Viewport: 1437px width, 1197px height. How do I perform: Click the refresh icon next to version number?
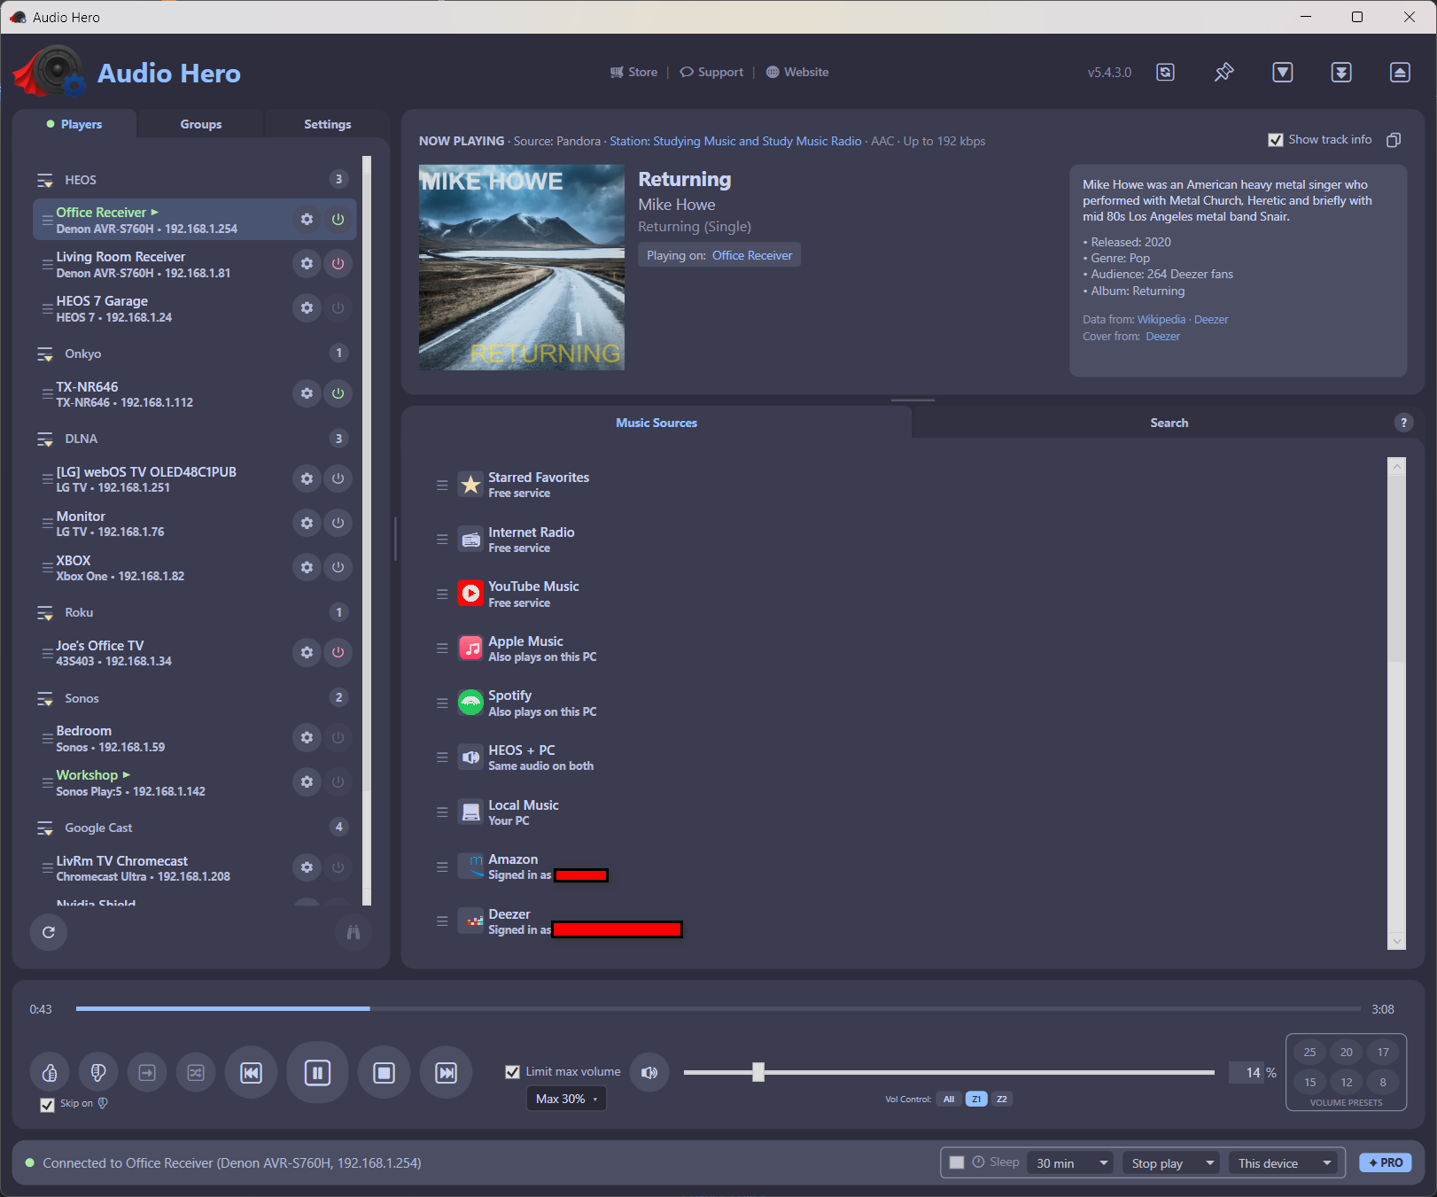tap(1166, 73)
